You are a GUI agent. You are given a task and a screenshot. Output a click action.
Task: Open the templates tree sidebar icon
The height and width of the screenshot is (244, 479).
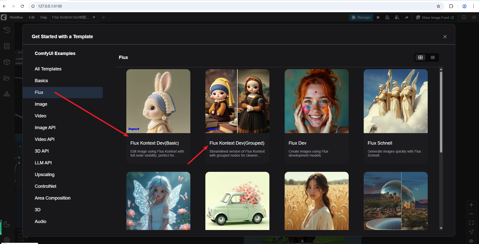[x=7, y=94]
